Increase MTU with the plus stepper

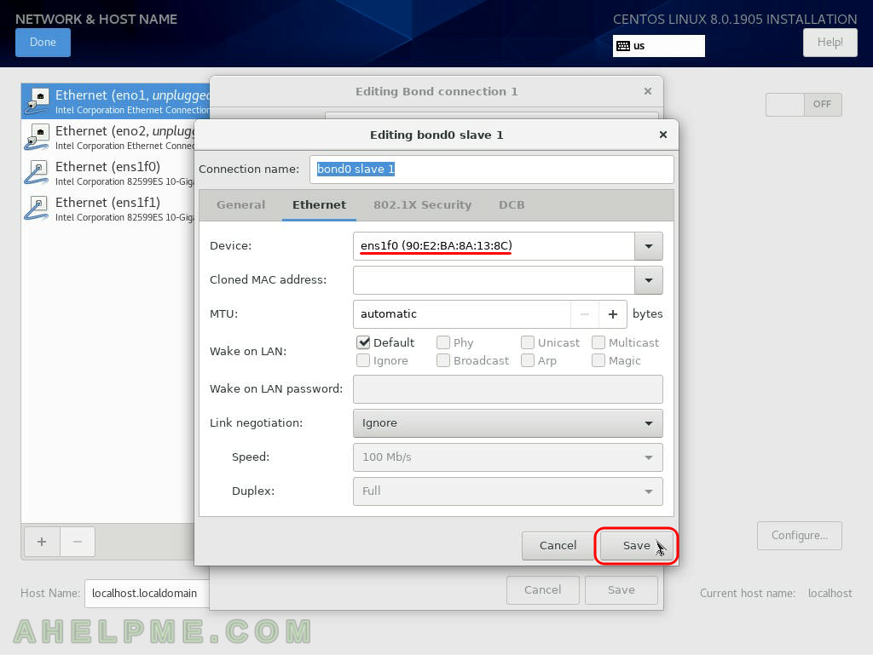coord(613,314)
